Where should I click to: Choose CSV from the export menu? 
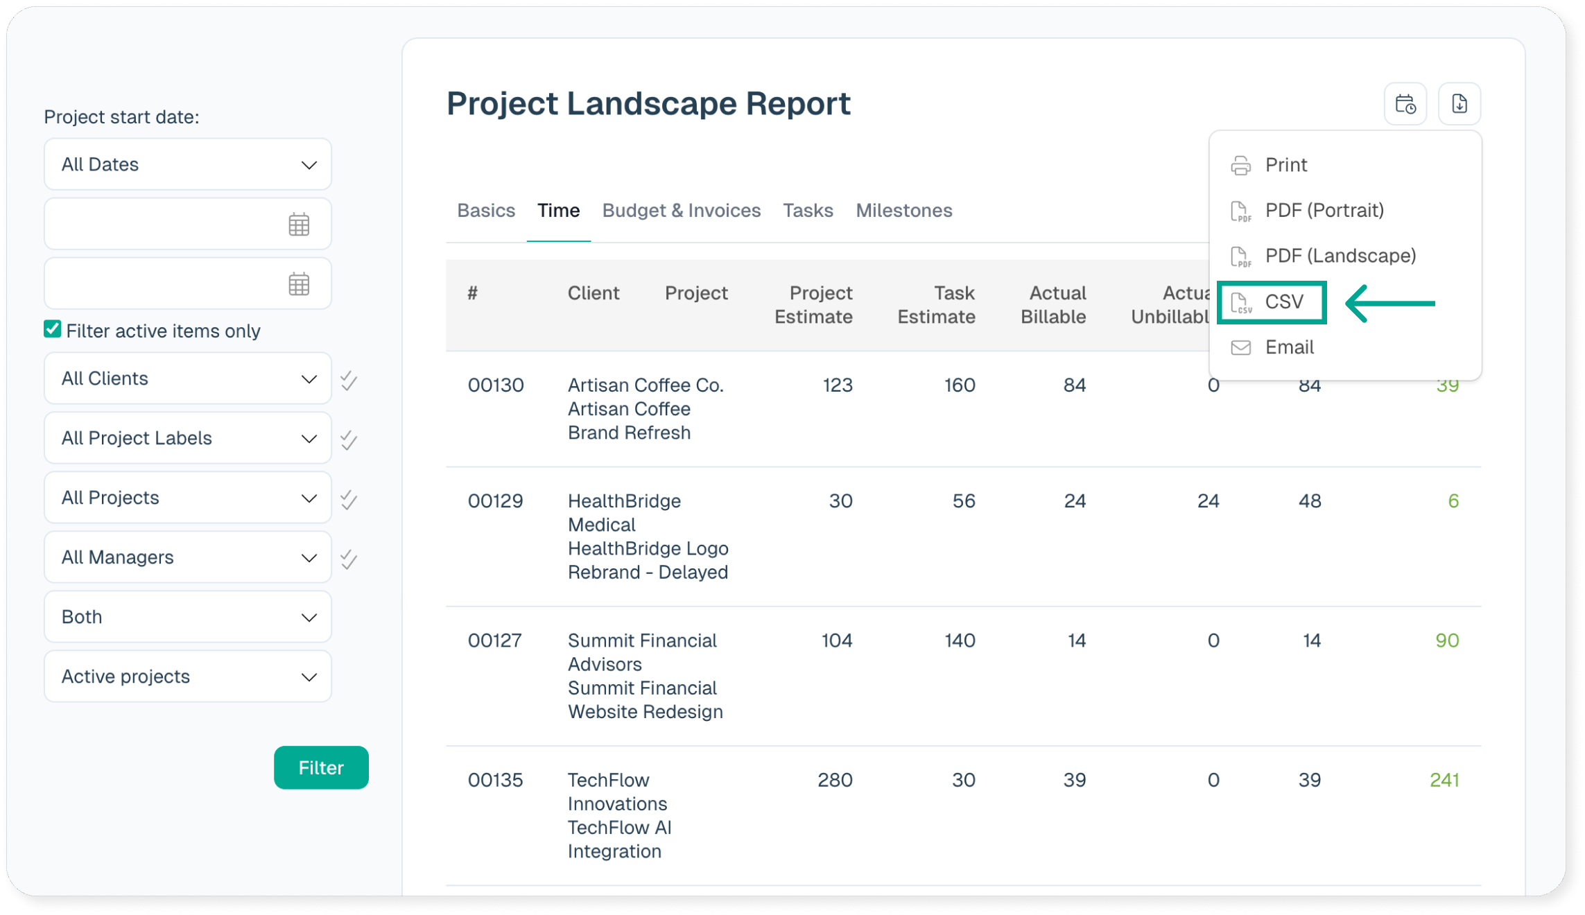tap(1272, 302)
